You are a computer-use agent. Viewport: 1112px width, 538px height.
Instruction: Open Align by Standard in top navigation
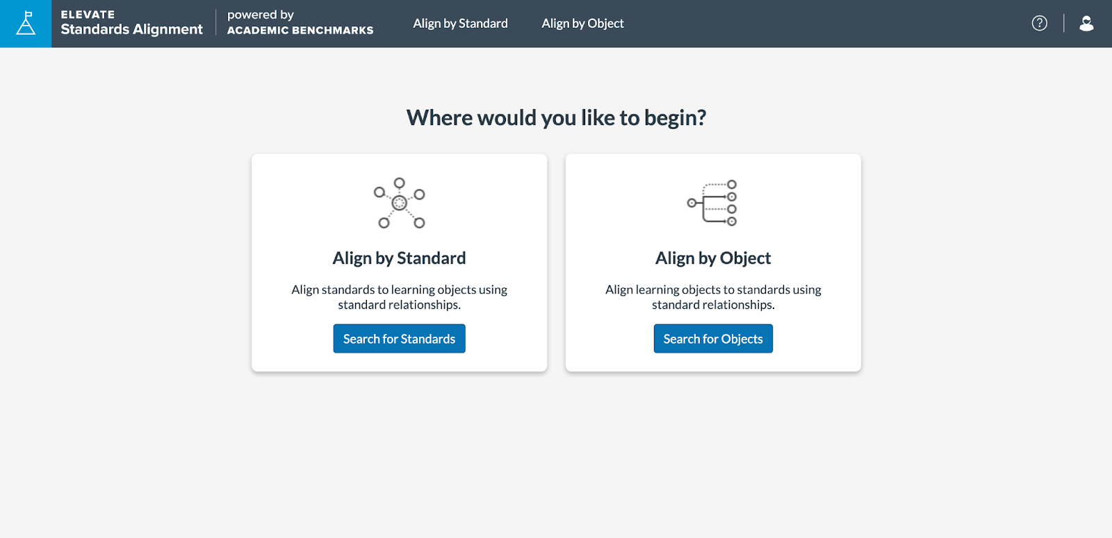(x=460, y=24)
